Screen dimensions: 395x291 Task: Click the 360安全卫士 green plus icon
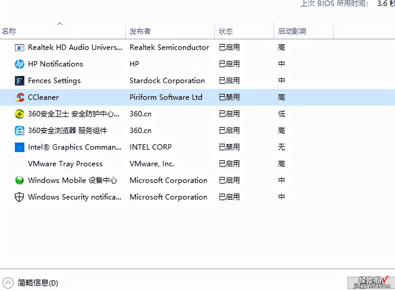click(19, 114)
